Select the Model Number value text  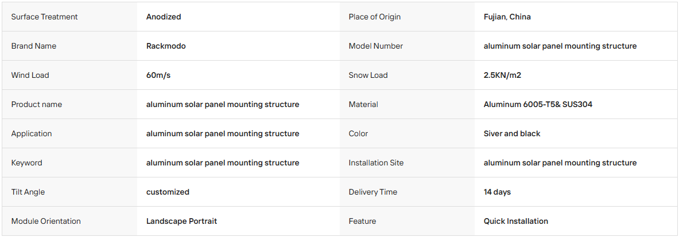click(x=560, y=46)
